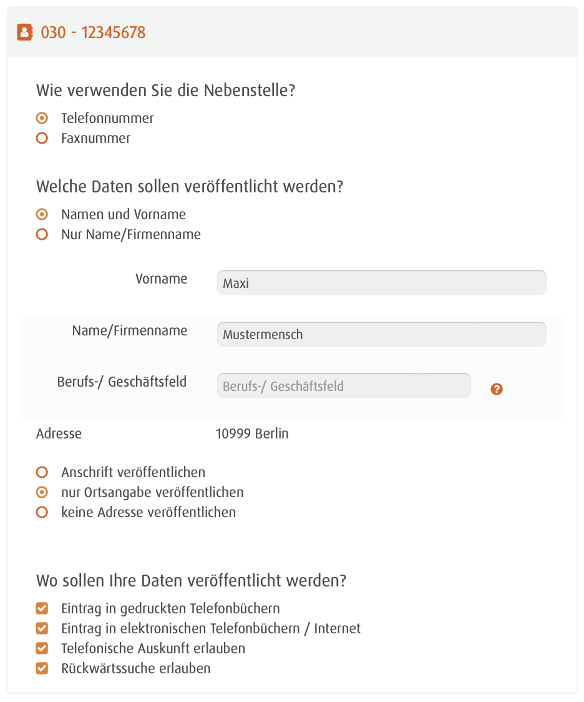Click the Rückwärtssuche erlauben label
The width and height of the screenshot is (584, 702).
[136, 668]
